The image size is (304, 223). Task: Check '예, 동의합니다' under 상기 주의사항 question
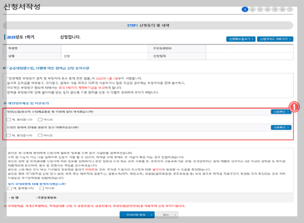coord(10,188)
